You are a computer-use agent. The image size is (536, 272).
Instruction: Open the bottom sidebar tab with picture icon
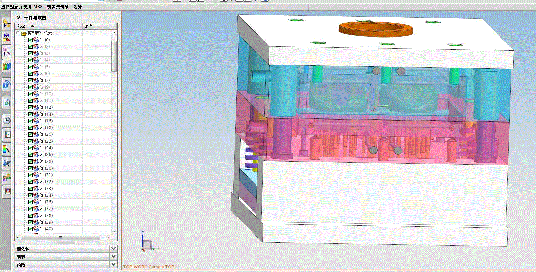click(x=6, y=192)
